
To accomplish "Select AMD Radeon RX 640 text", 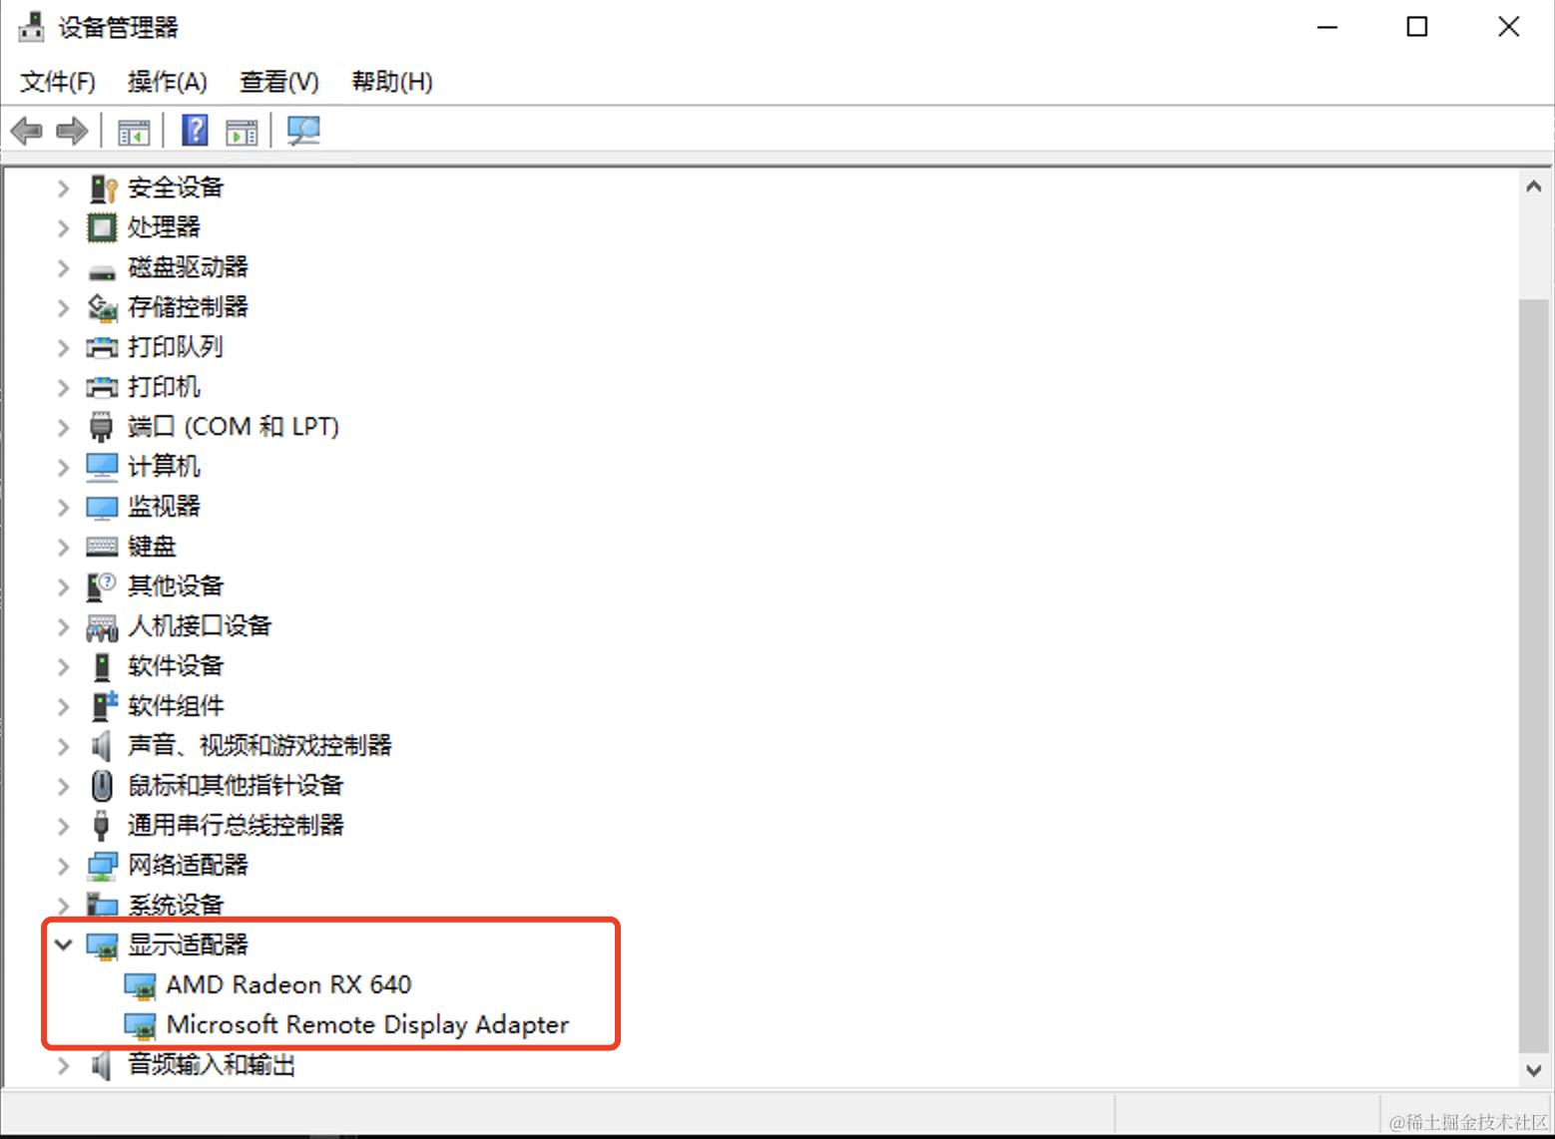I will pyautogui.click(x=288, y=984).
